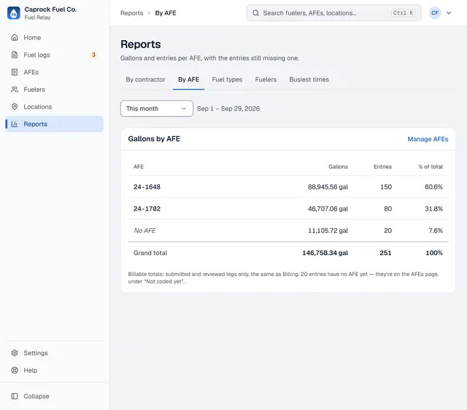Click the 80 entries cell
The width and height of the screenshot is (467, 410).
tap(387, 208)
